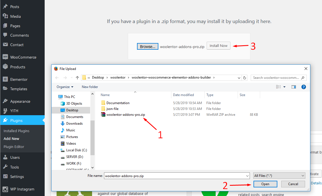Click the search magnifier icon in dialog
The height and width of the screenshot is (196, 322).
pyautogui.click(x=303, y=78)
